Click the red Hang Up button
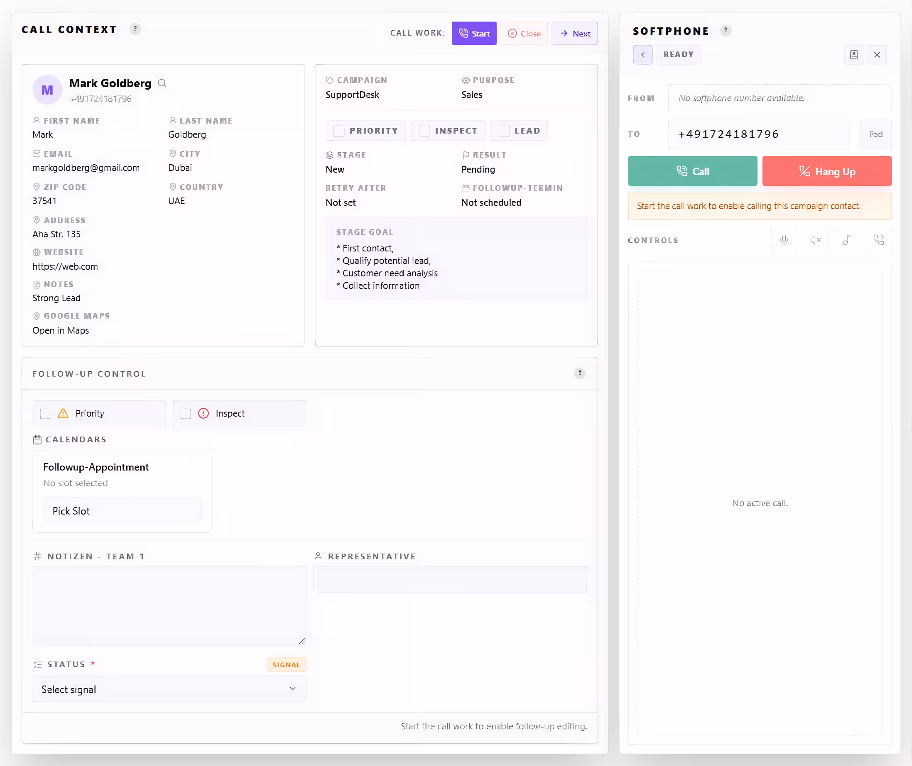Viewport: 912px width, 766px height. pos(827,171)
